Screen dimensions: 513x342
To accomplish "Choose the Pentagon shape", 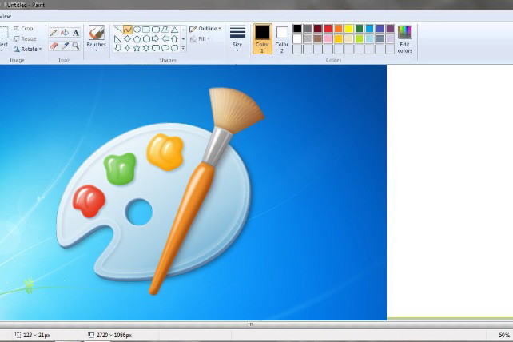I will 137,39.
